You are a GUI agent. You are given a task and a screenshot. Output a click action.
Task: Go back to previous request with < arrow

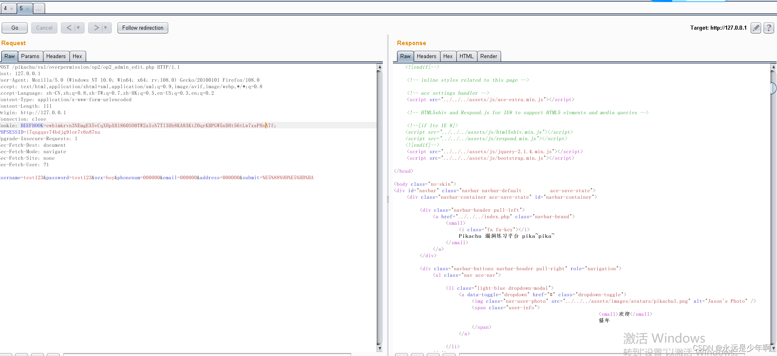[x=69, y=28]
